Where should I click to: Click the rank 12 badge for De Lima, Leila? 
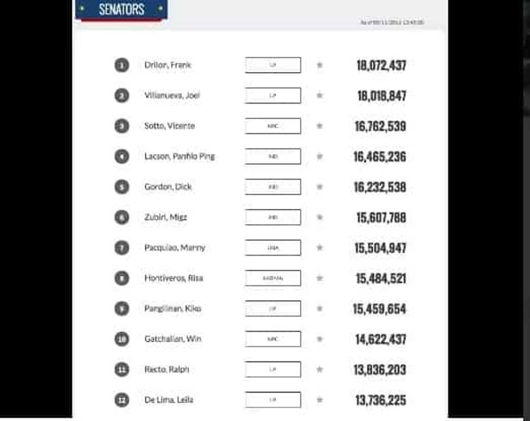pyautogui.click(x=122, y=400)
